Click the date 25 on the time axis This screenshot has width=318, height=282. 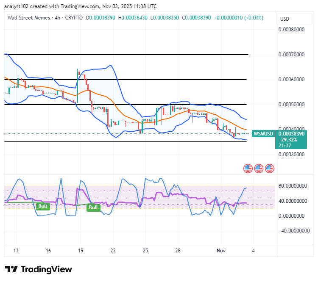[x=145, y=251]
